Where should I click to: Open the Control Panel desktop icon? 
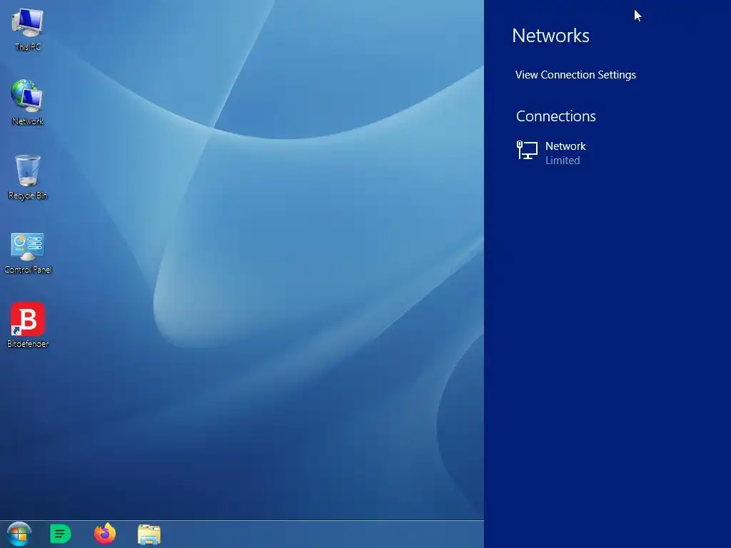click(28, 253)
